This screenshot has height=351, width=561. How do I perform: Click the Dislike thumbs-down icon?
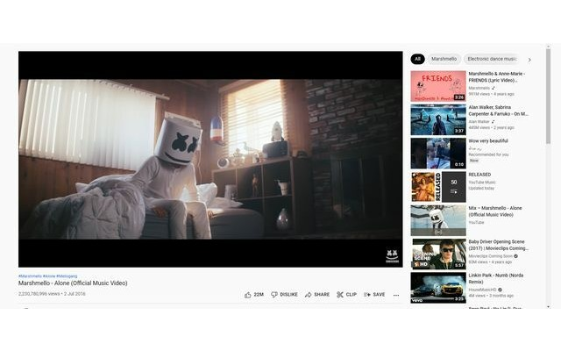click(274, 295)
